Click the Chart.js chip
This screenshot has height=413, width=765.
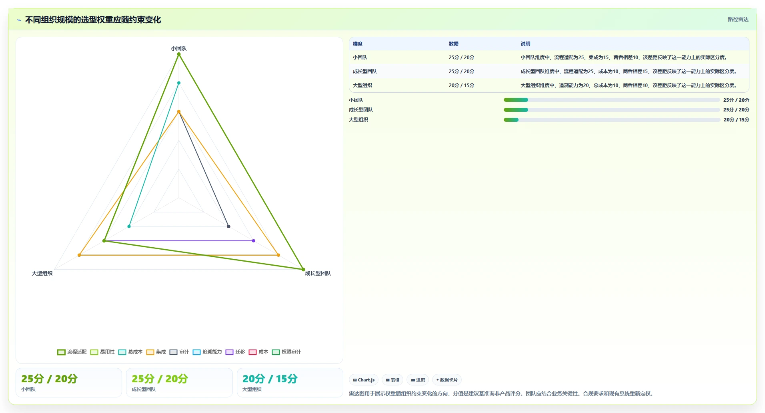[364, 380]
